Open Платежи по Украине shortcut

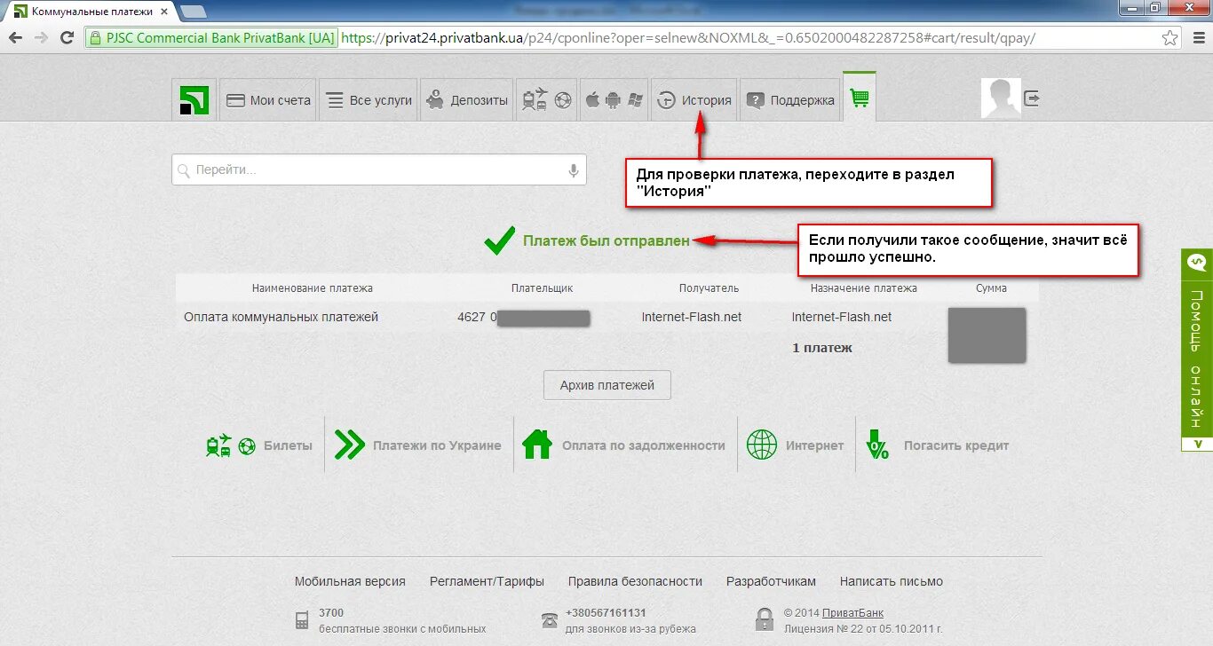(x=418, y=445)
